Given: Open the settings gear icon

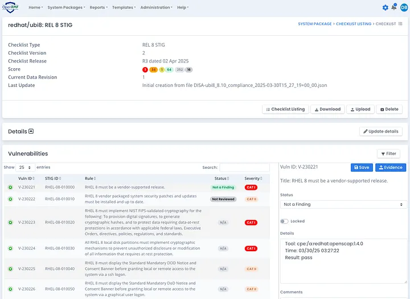Looking at the screenshot, I should coord(385,7).
